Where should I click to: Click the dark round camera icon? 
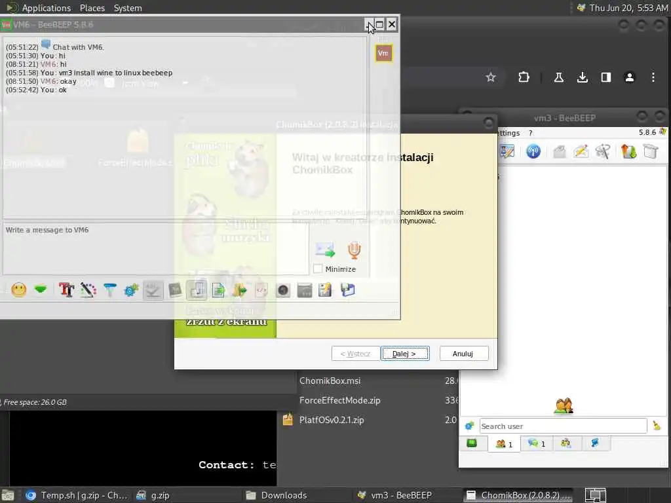pyautogui.click(x=283, y=290)
